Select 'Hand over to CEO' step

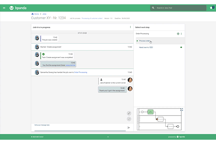click(x=146, y=47)
